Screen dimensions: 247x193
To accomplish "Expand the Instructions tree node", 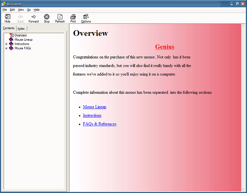I will point(6,44).
